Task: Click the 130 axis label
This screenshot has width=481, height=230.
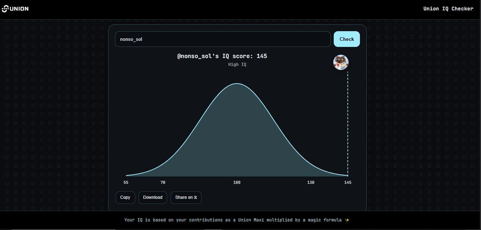Action: coord(311,182)
